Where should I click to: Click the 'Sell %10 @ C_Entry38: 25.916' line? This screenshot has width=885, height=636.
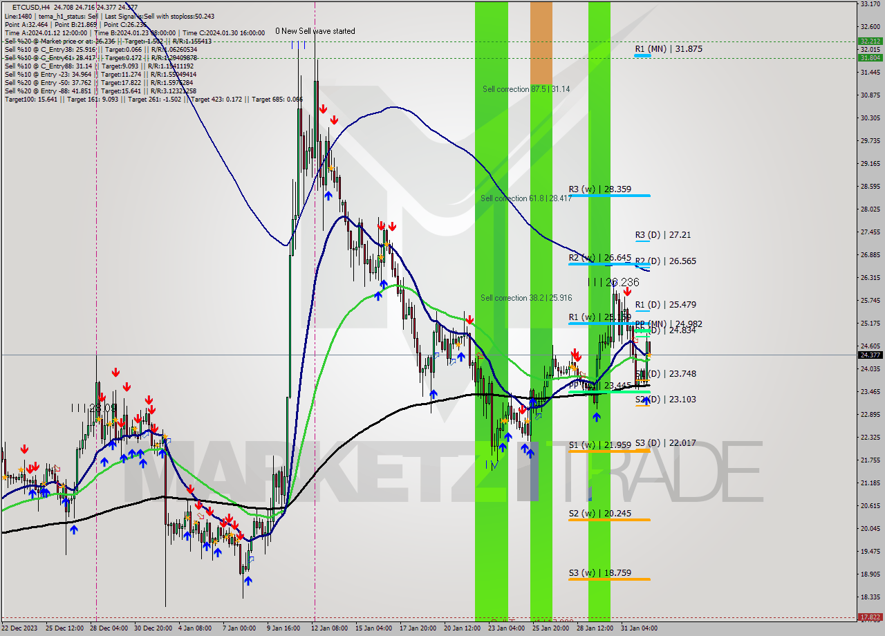click(x=101, y=50)
